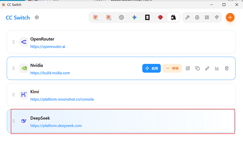Open the https://openrouter.ai link
The height and width of the screenshot is (151, 243).
click(x=48, y=47)
